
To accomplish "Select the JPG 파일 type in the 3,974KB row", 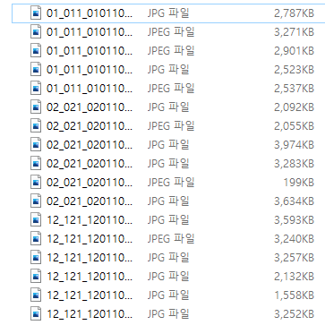I will [x=168, y=145].
